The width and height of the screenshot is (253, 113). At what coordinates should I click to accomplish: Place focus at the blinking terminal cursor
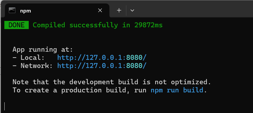pyautogui.click(x=5, y=106)
